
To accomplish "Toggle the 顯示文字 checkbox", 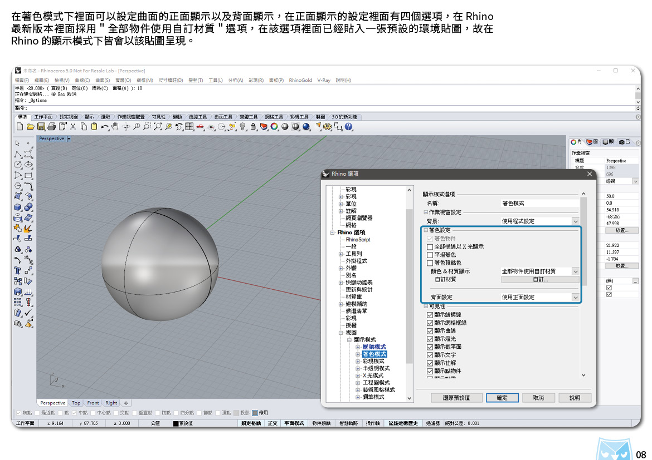I will pos(430,355).
